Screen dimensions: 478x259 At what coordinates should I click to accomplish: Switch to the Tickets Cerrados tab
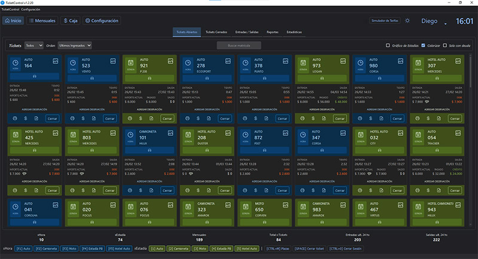[x=216, y=32]
